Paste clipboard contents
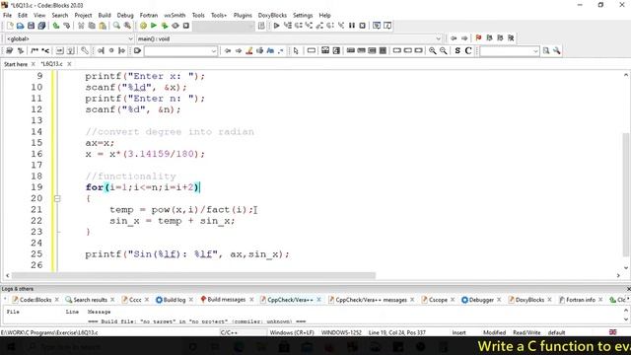631x355 pixels. (103, 26)
